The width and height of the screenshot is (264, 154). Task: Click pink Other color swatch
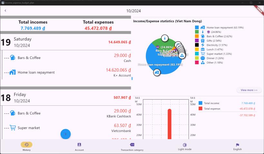click(197, 63)
